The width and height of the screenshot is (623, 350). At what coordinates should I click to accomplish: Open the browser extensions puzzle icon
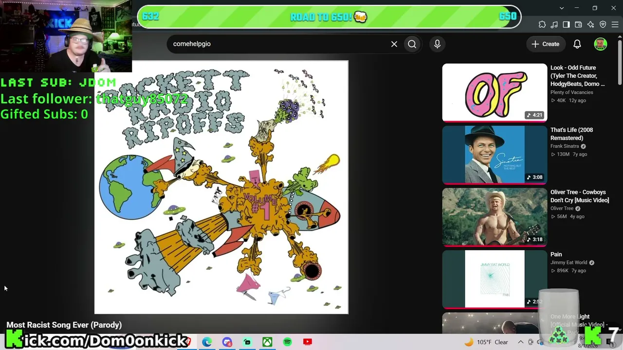coord(542,24)
